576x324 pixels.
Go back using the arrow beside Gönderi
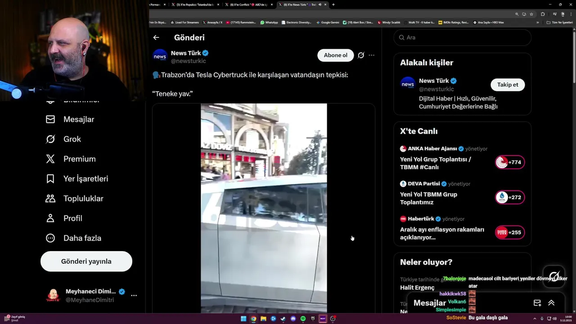tap(156, 38)
